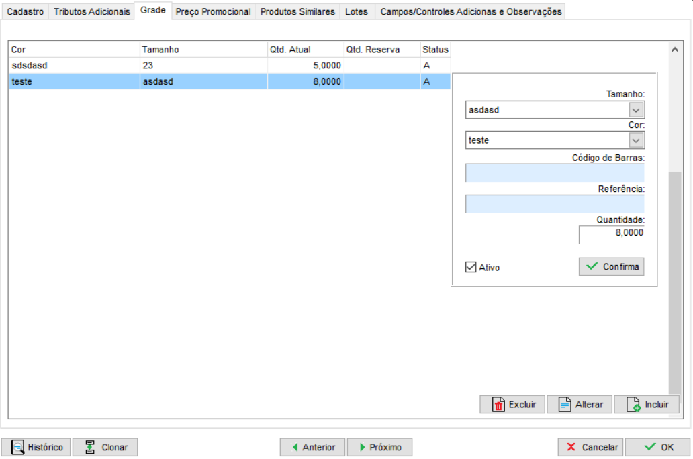Viewport: 693px width, 459px height.
Task: Open the Cor dropdown arrow
Action: click(636, 140)
